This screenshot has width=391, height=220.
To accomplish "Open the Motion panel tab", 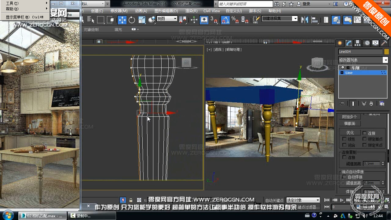I will (367, 43).
